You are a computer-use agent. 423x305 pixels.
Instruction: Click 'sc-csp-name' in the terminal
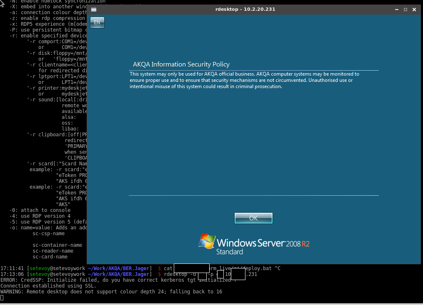point(49,234)
